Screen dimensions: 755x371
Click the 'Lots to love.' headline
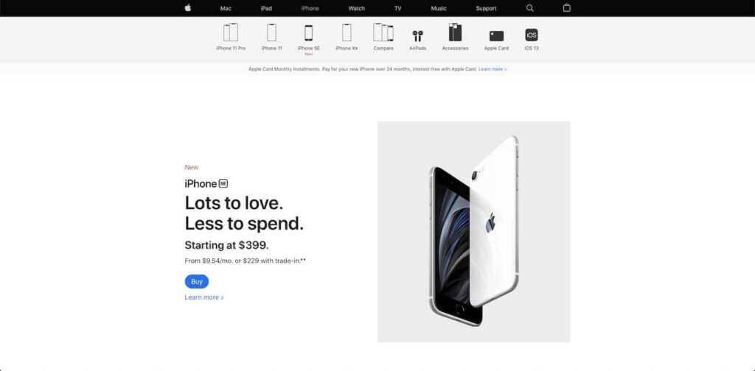pos(234,203)
